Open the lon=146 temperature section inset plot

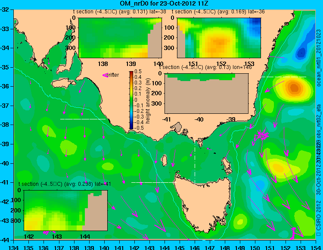pos(206,94)
